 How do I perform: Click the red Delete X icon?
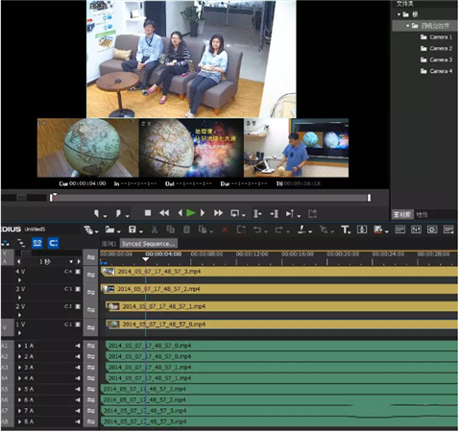pos(225,229)
